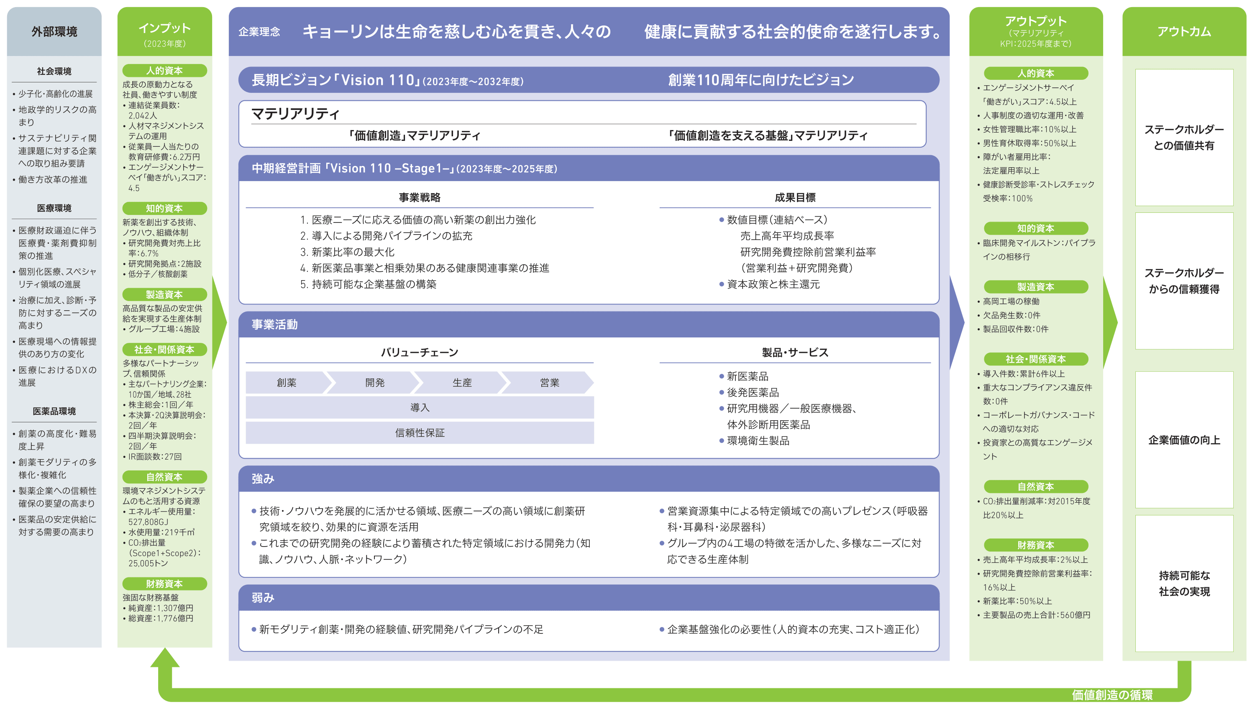This screenshot has height=710, width=1255.
Task: Click 働き方改革の推進 item
Action: click(50, 179)
